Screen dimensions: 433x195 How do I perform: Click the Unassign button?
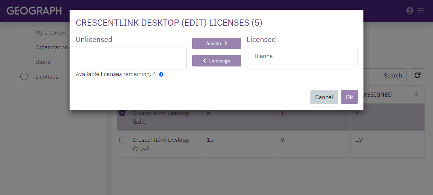point(216,61)
